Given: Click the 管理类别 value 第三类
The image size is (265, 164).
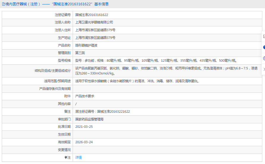Looking at the screenshot, I should click(x=80, y=53).
